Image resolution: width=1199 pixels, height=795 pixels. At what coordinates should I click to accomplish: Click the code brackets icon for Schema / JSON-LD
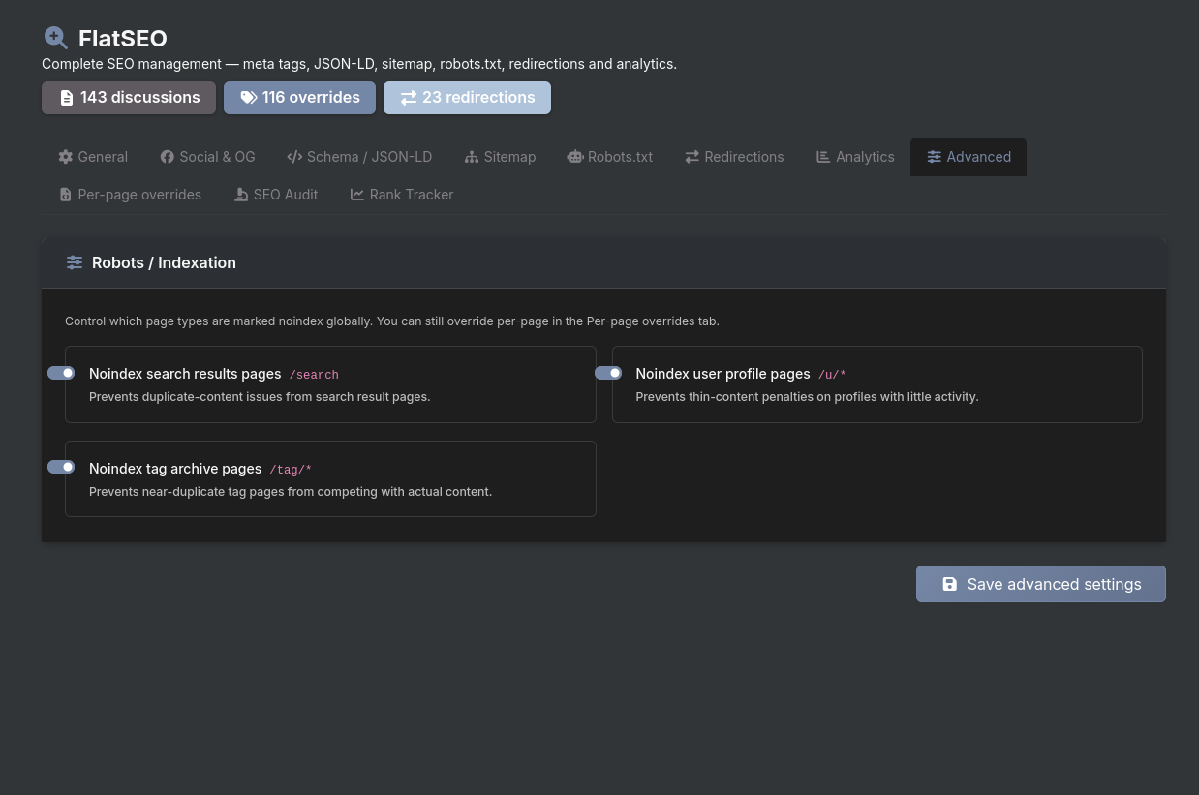[294, 157]
